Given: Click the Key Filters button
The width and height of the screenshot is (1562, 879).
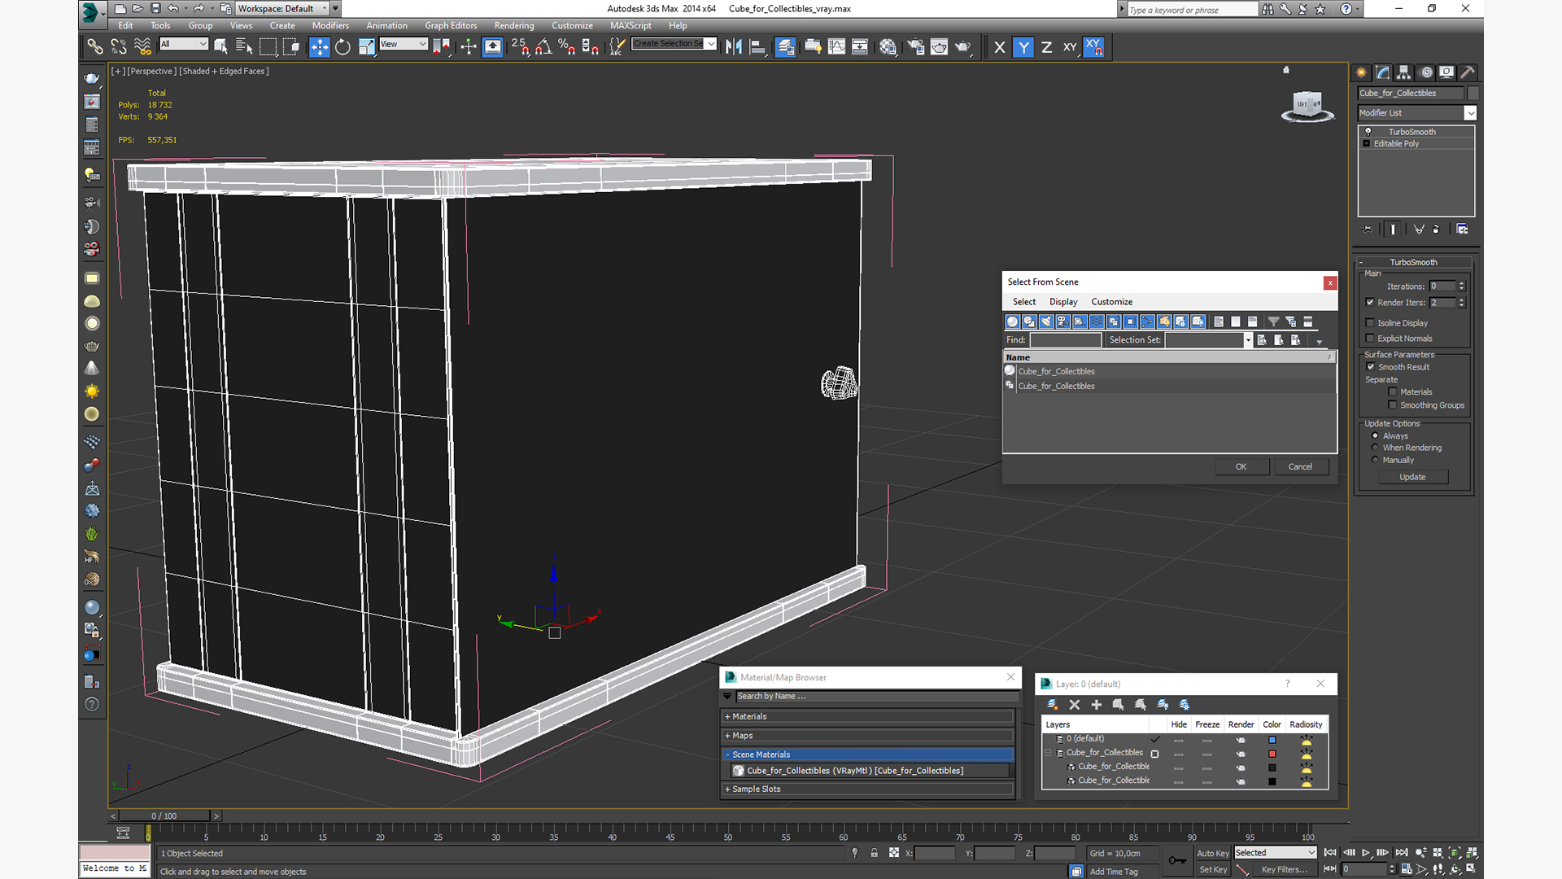Looking at the screenshot, I should [1284, 869].
